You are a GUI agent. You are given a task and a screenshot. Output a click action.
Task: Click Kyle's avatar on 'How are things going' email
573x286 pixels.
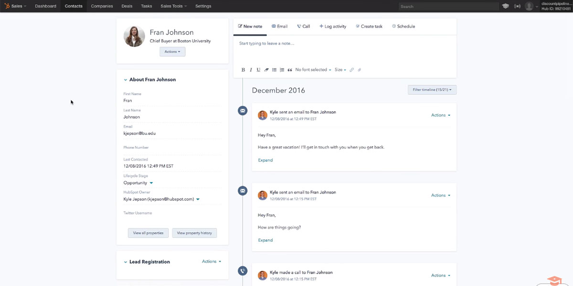[263, 195]
